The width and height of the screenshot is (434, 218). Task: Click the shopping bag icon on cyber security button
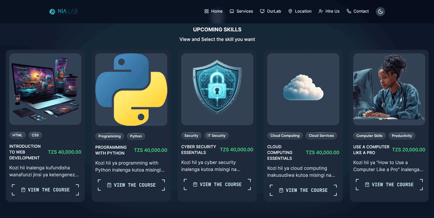(x=195, y=185)
